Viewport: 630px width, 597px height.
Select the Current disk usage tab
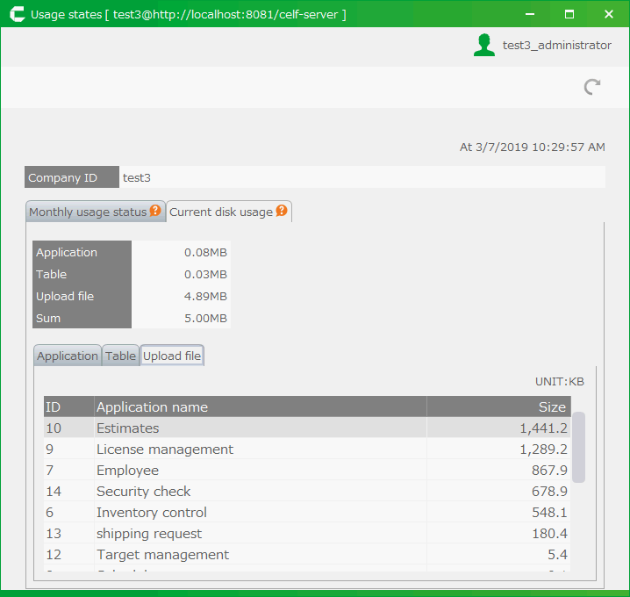tap(221, 212)
